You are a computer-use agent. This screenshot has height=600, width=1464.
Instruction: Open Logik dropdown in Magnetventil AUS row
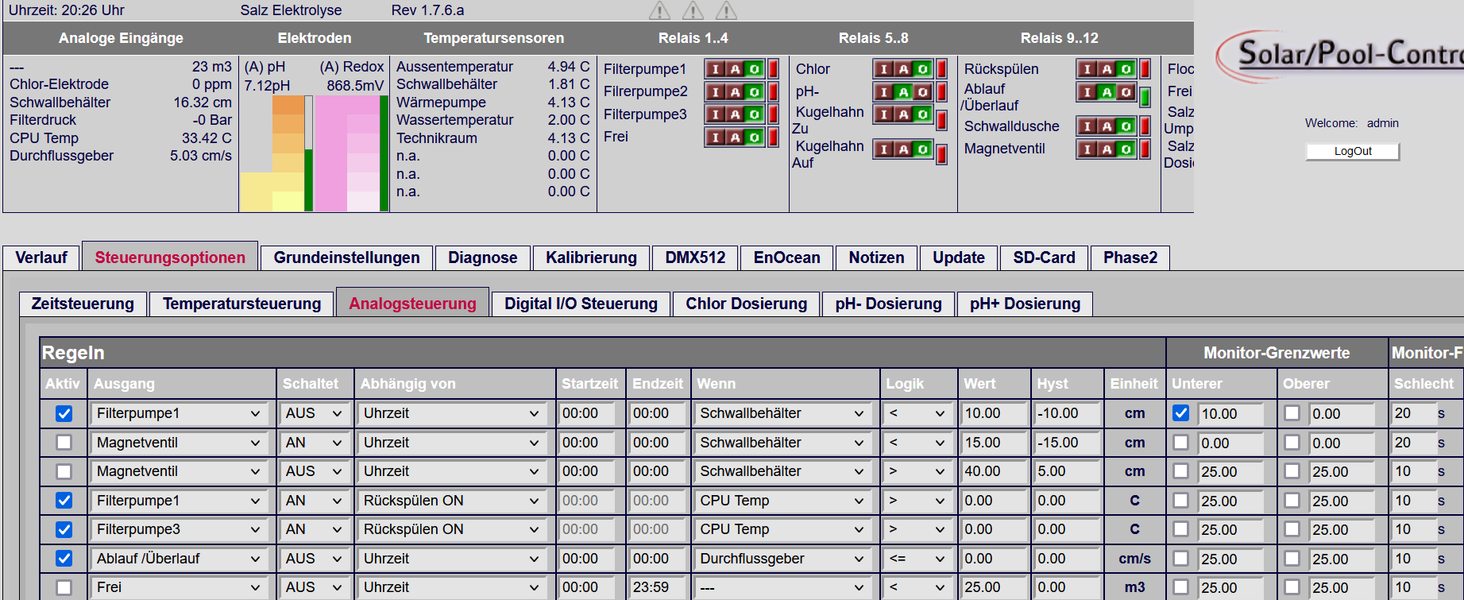tap(917, 471)
